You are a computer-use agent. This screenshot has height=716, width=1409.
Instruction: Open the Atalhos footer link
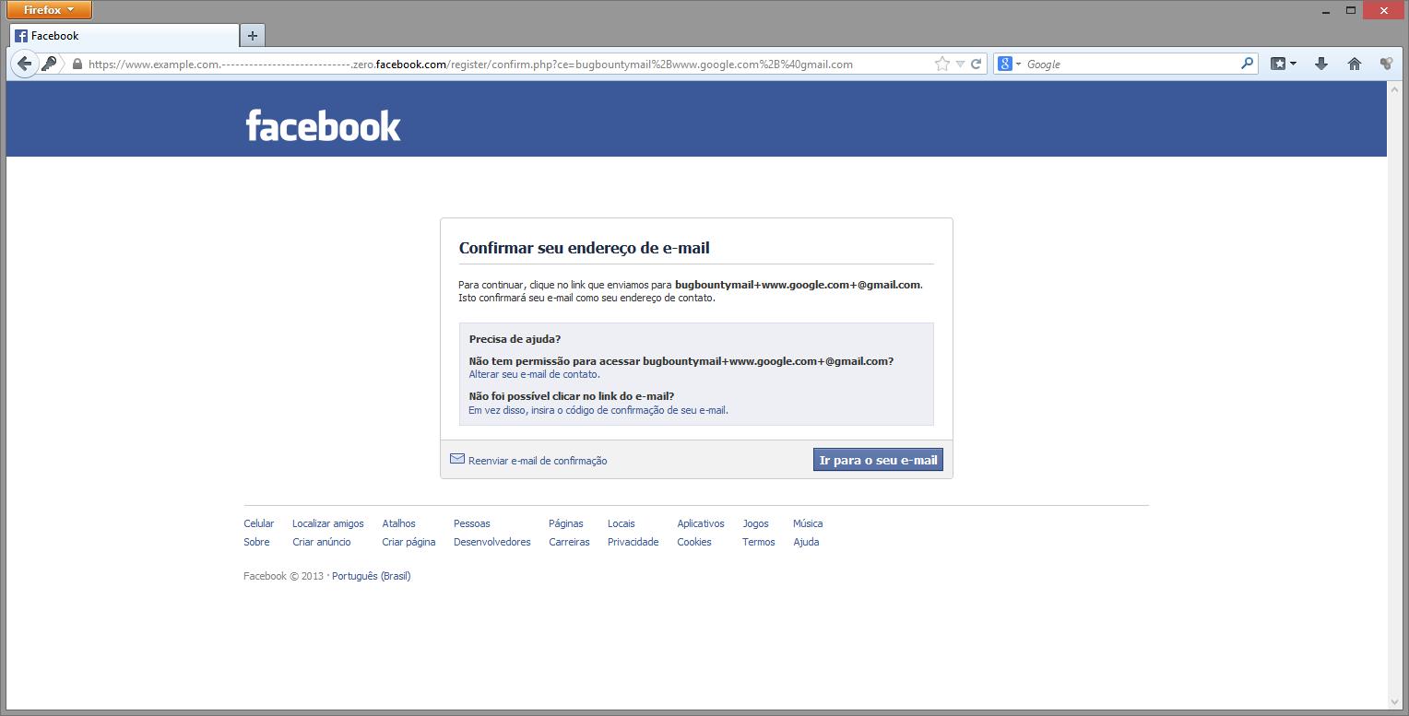pyautogui.click(x=399, y=523)
